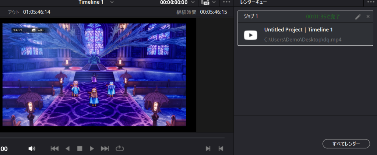
Task: Stop playback with the square button
Action: (80, 148)
